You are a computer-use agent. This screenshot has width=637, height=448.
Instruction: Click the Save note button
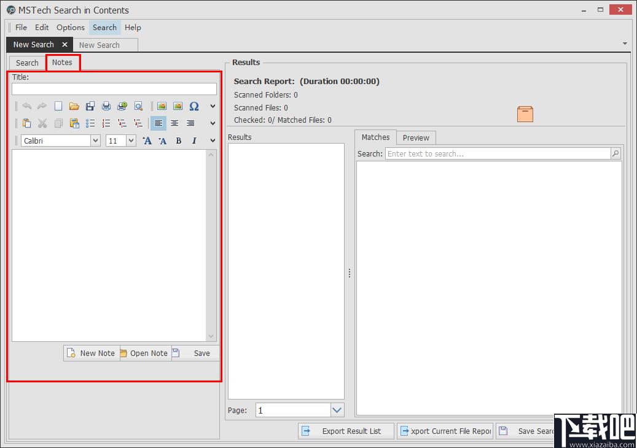(x=196, y=353)
